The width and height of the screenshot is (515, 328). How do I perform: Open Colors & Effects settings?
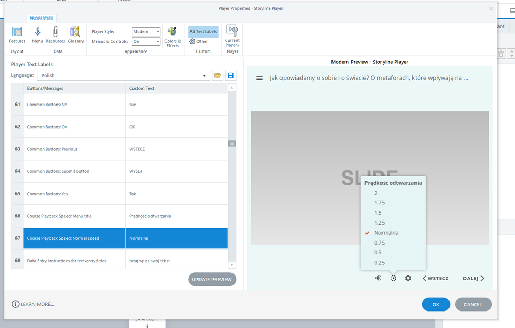click(x=173, y=36)
